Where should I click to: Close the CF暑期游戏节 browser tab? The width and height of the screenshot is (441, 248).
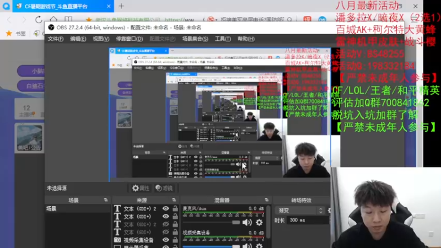pos(109,6)
